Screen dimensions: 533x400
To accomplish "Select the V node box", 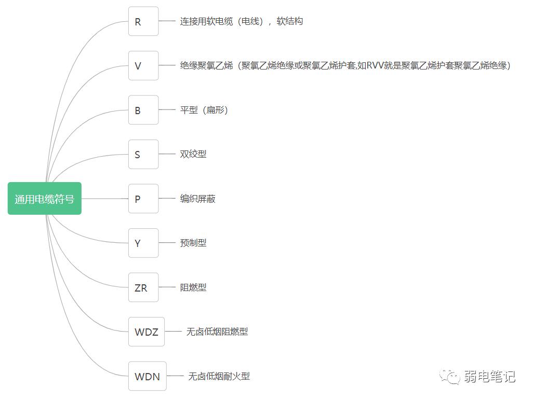I will coord(143,66).
